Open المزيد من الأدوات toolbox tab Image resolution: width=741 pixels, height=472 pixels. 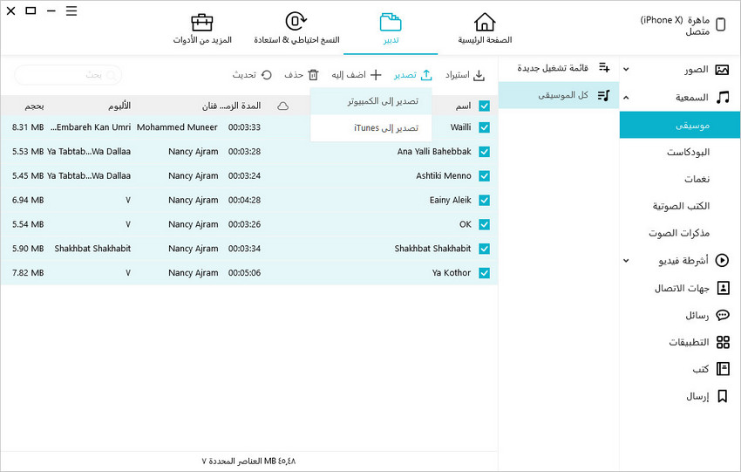click(x=201, y=29)
